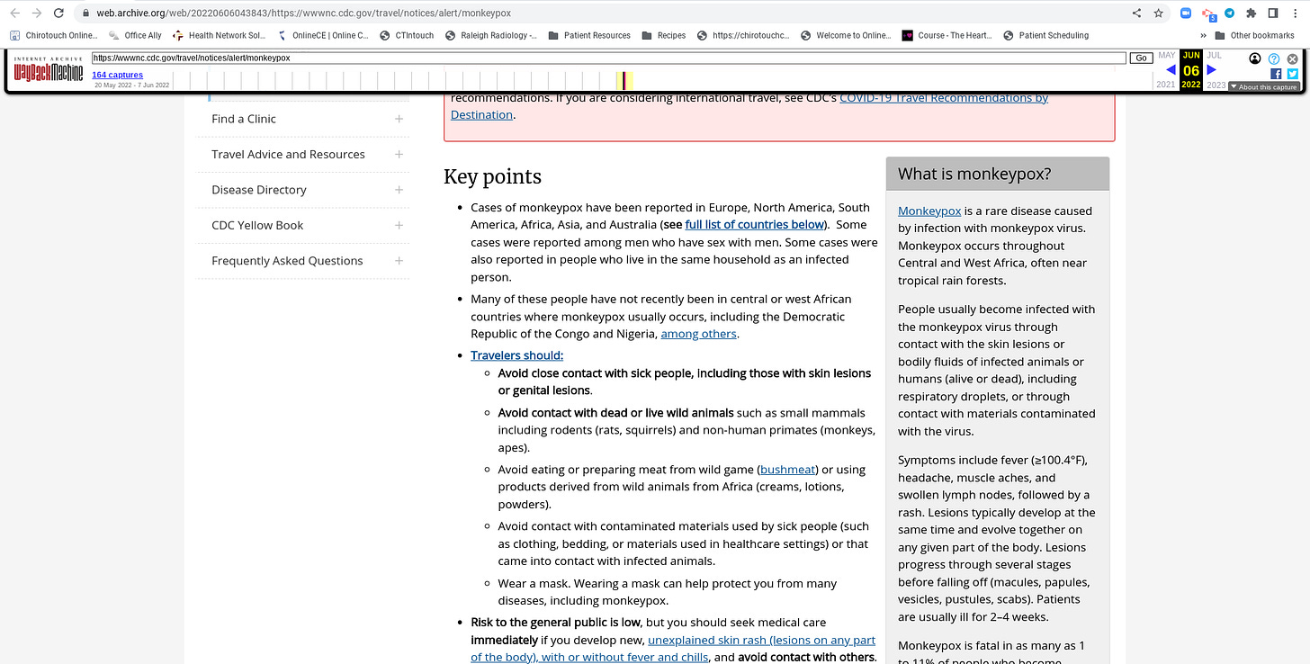The width and height of the screenshot is (1310, 664).
Task: Share capture on Twitter icon
Action: 1293,74
